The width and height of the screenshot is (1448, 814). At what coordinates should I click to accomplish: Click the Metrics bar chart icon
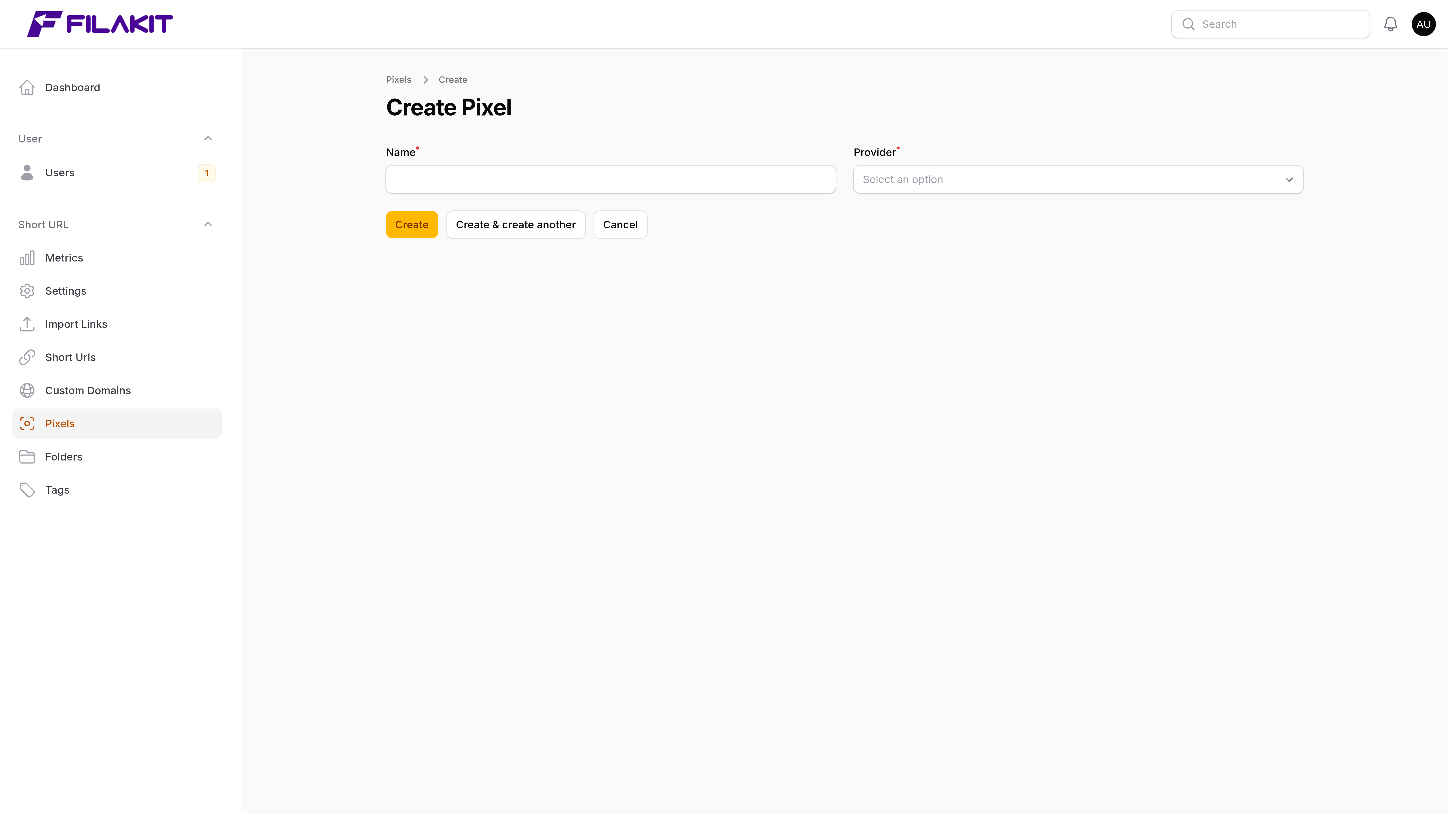(x=27, y=258)
